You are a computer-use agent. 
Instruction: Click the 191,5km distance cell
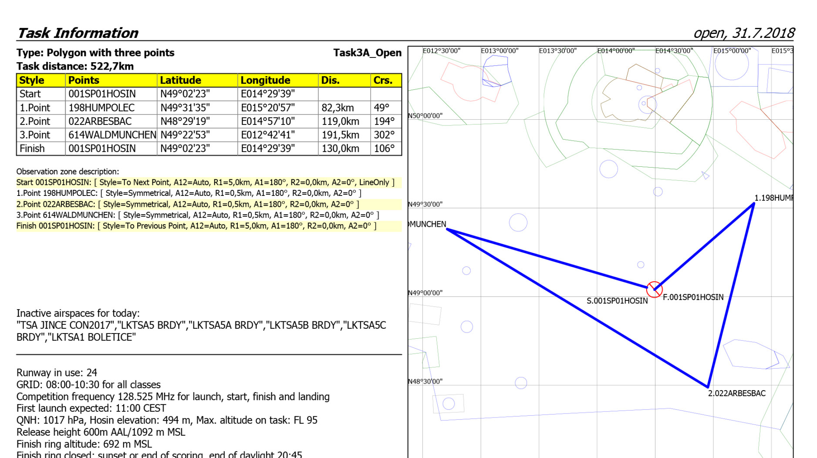pyautogui.click(x=340, y=135)
